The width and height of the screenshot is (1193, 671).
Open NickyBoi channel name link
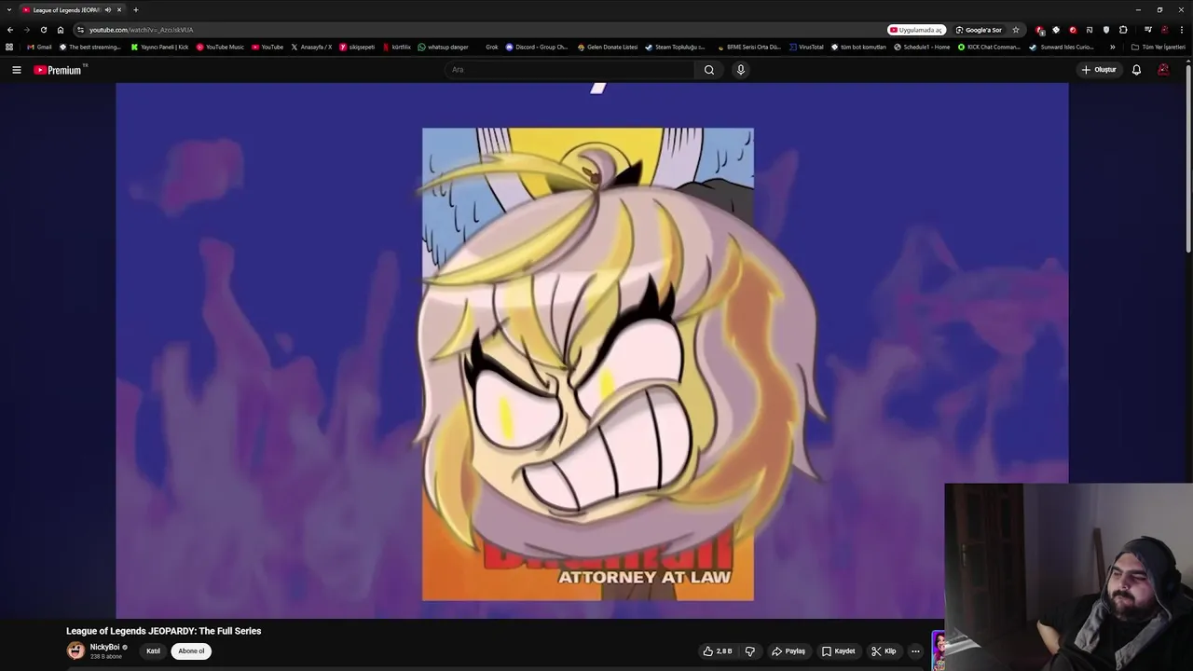point(104,647)
